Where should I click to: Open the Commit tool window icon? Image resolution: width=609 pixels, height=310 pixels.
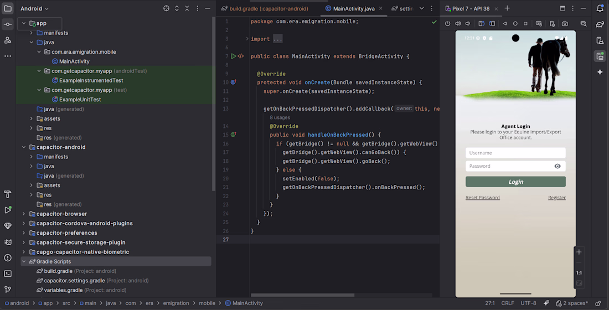(8, 24)
